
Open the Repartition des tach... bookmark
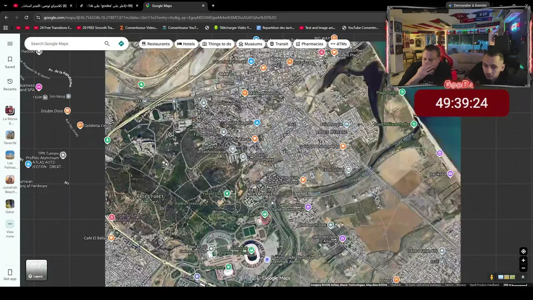coord(275,28)
